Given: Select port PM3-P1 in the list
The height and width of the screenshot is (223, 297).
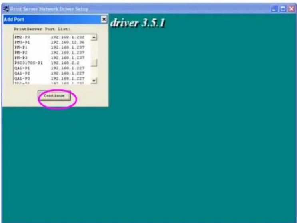Looking at the screenshot, I should coord(52,42).
